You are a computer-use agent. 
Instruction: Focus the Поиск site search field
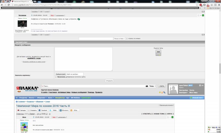pyautogui.click(x=94, y=86)
